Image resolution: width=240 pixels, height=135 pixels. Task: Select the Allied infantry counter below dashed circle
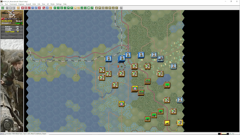click(121, 74)
